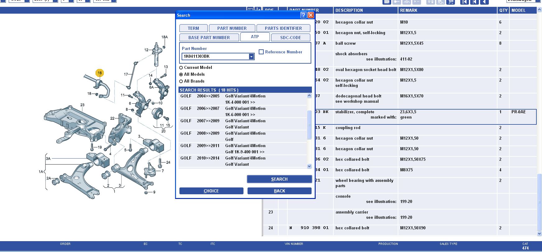Image resolution: width=542 pixels, height=252 pixels.
Task: Select 'oval hexagon socket head bolt' row
Action: tap(400, 72)
